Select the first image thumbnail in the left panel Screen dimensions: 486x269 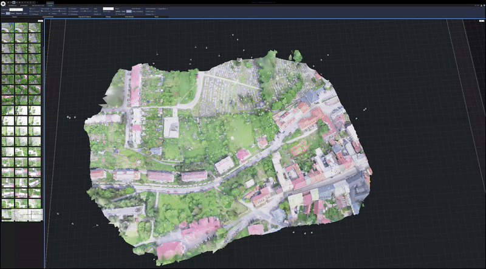[x=7, y=27]
